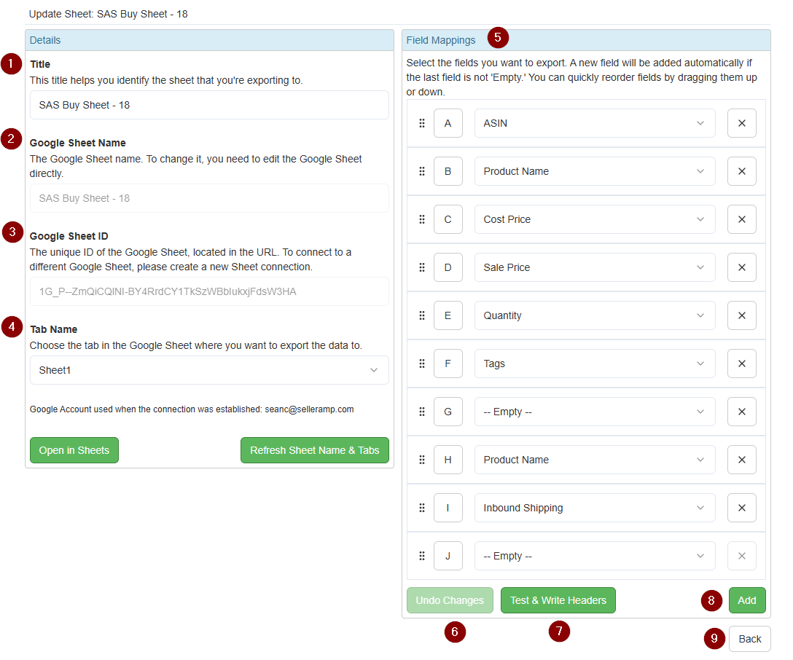Remove the Sale Price field mapping

(x=742, y=267)
